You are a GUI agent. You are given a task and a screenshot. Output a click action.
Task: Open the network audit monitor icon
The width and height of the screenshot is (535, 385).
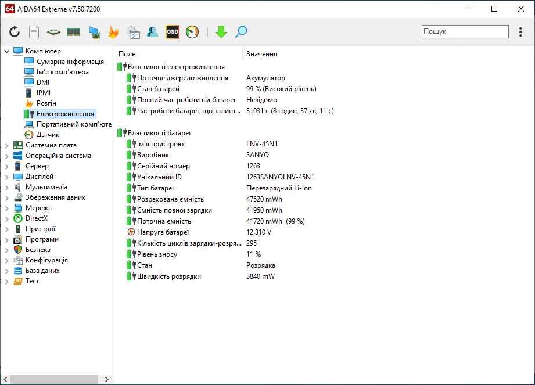coord(94,32)
